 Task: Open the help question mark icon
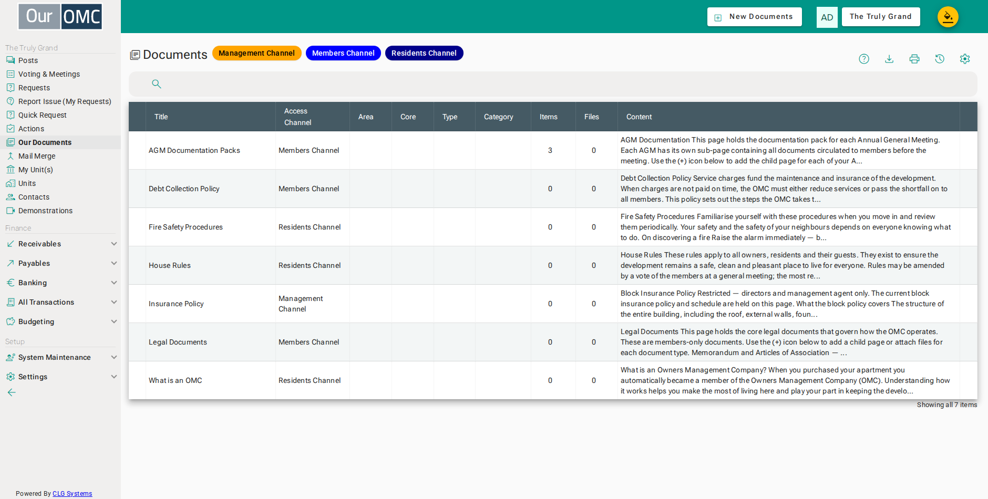point(864,59)
